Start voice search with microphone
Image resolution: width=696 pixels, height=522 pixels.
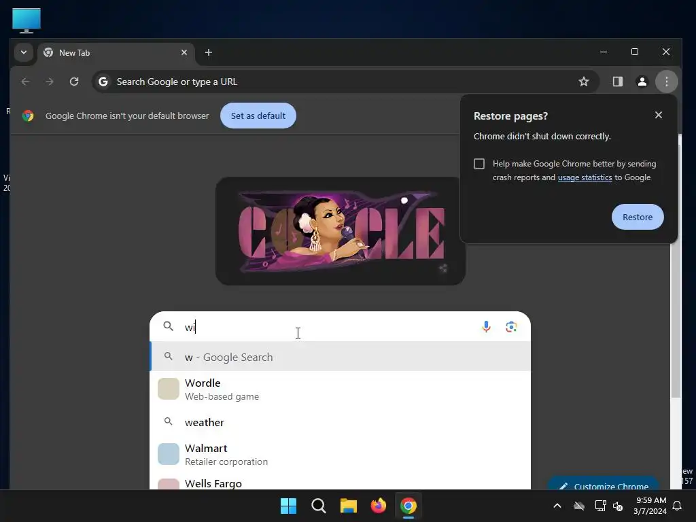coord(486,327)
